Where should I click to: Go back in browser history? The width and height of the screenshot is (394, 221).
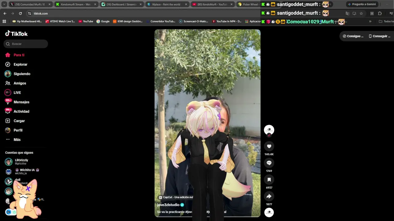click(x=5, y=14)
